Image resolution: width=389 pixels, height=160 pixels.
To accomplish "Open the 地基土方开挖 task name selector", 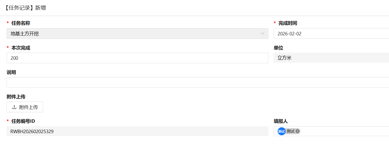I will [x=133, y=33].
